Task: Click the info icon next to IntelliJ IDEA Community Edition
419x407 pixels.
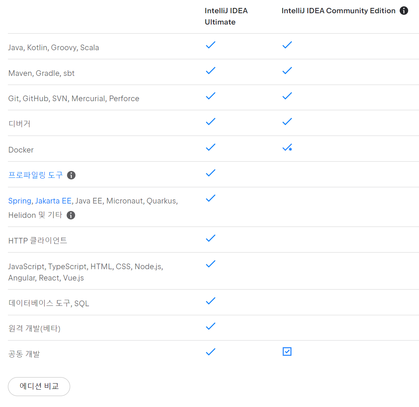Action: click(x=404, y=11)
